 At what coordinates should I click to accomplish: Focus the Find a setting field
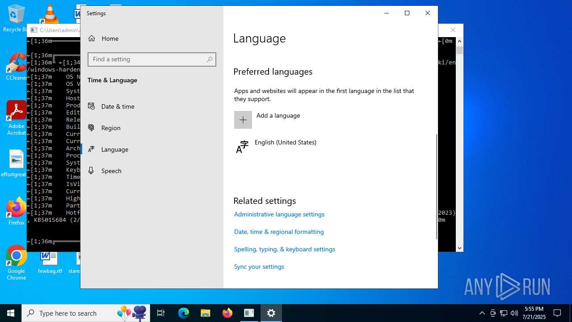(152, 59)
